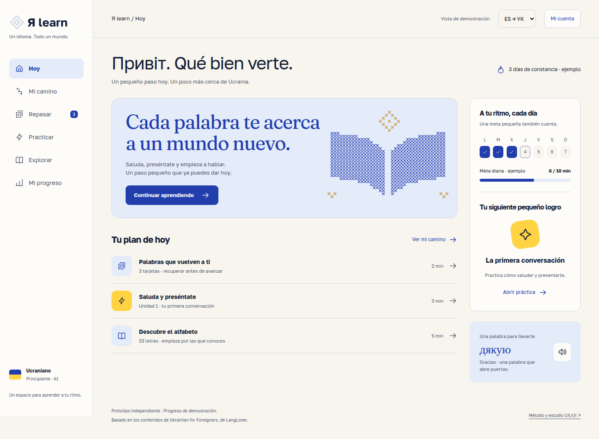
Task: Toggle the Monday (L) checked day box
Action: [x=485, y=152]
